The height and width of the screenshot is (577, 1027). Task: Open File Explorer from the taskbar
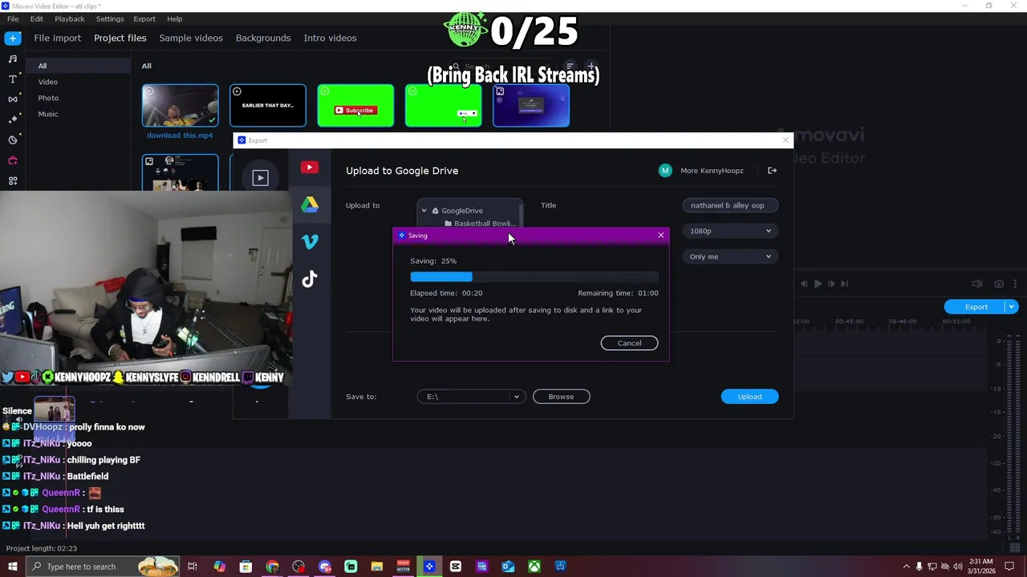click(x=377, y=567)
